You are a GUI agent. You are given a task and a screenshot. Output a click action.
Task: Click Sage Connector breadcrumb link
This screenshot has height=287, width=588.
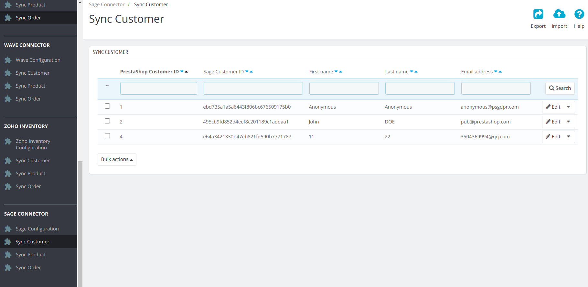pyautogui.click(x=107, y=5)
